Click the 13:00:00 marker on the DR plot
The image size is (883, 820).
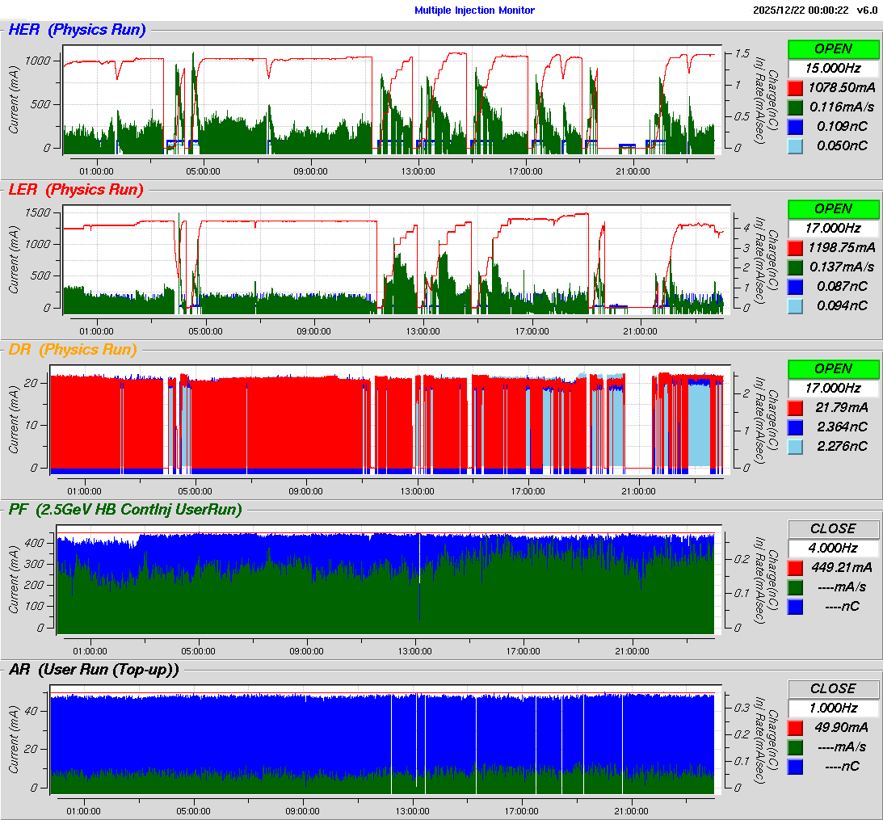point(416,490)
